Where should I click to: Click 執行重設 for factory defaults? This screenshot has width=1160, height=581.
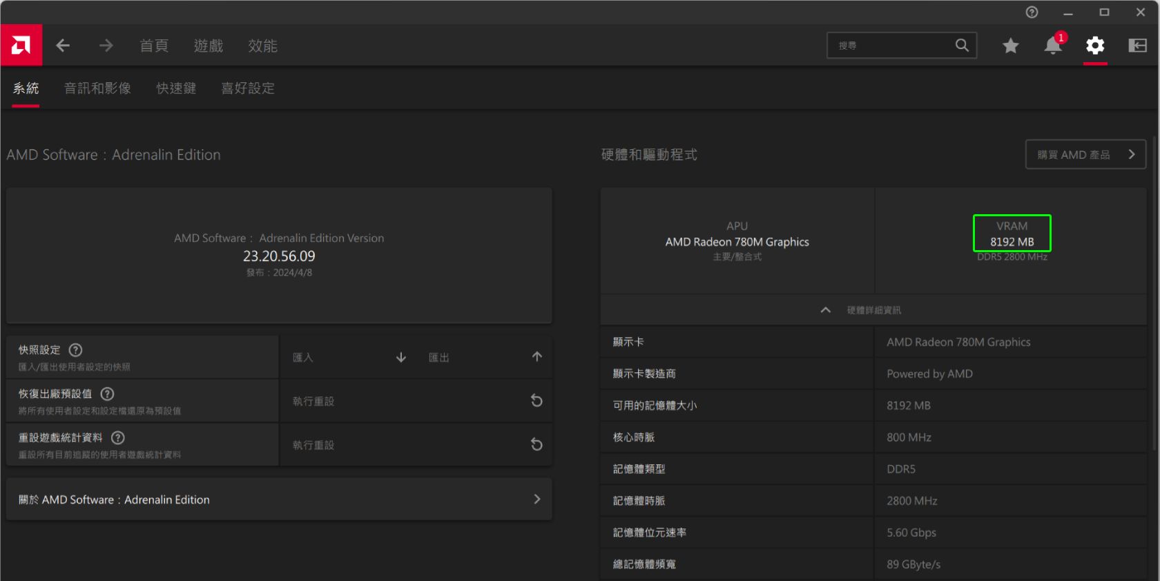(416, 401)
